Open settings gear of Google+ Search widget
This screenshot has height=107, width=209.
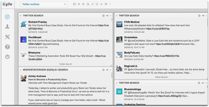pyautogui.click(x=103, y=70)
